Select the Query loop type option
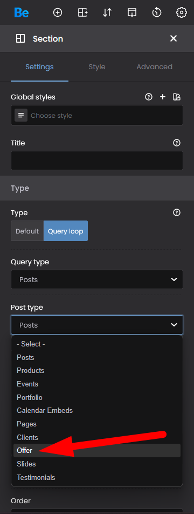The image size is (194, 514). pyautogui.click(x=66, y=231)
